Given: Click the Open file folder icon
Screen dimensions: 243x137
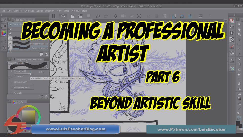Looking at the screenshot, I should click(80, 16).
